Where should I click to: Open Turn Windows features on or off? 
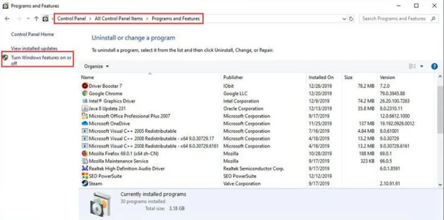pos(41,60)
